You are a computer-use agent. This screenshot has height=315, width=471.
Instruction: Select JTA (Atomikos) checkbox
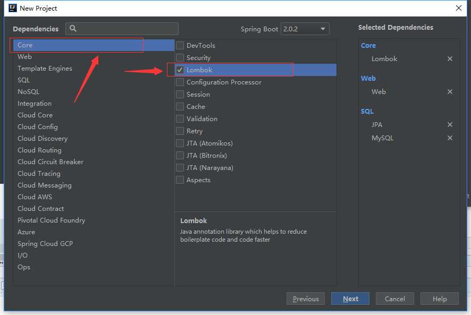click(180, 143)
